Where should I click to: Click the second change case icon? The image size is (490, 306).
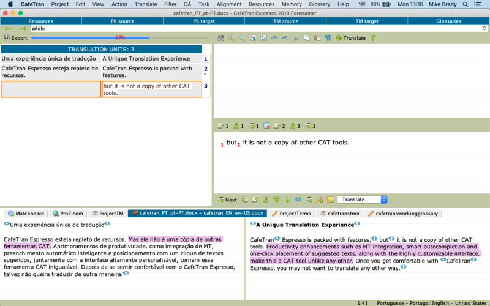point(264,38)
